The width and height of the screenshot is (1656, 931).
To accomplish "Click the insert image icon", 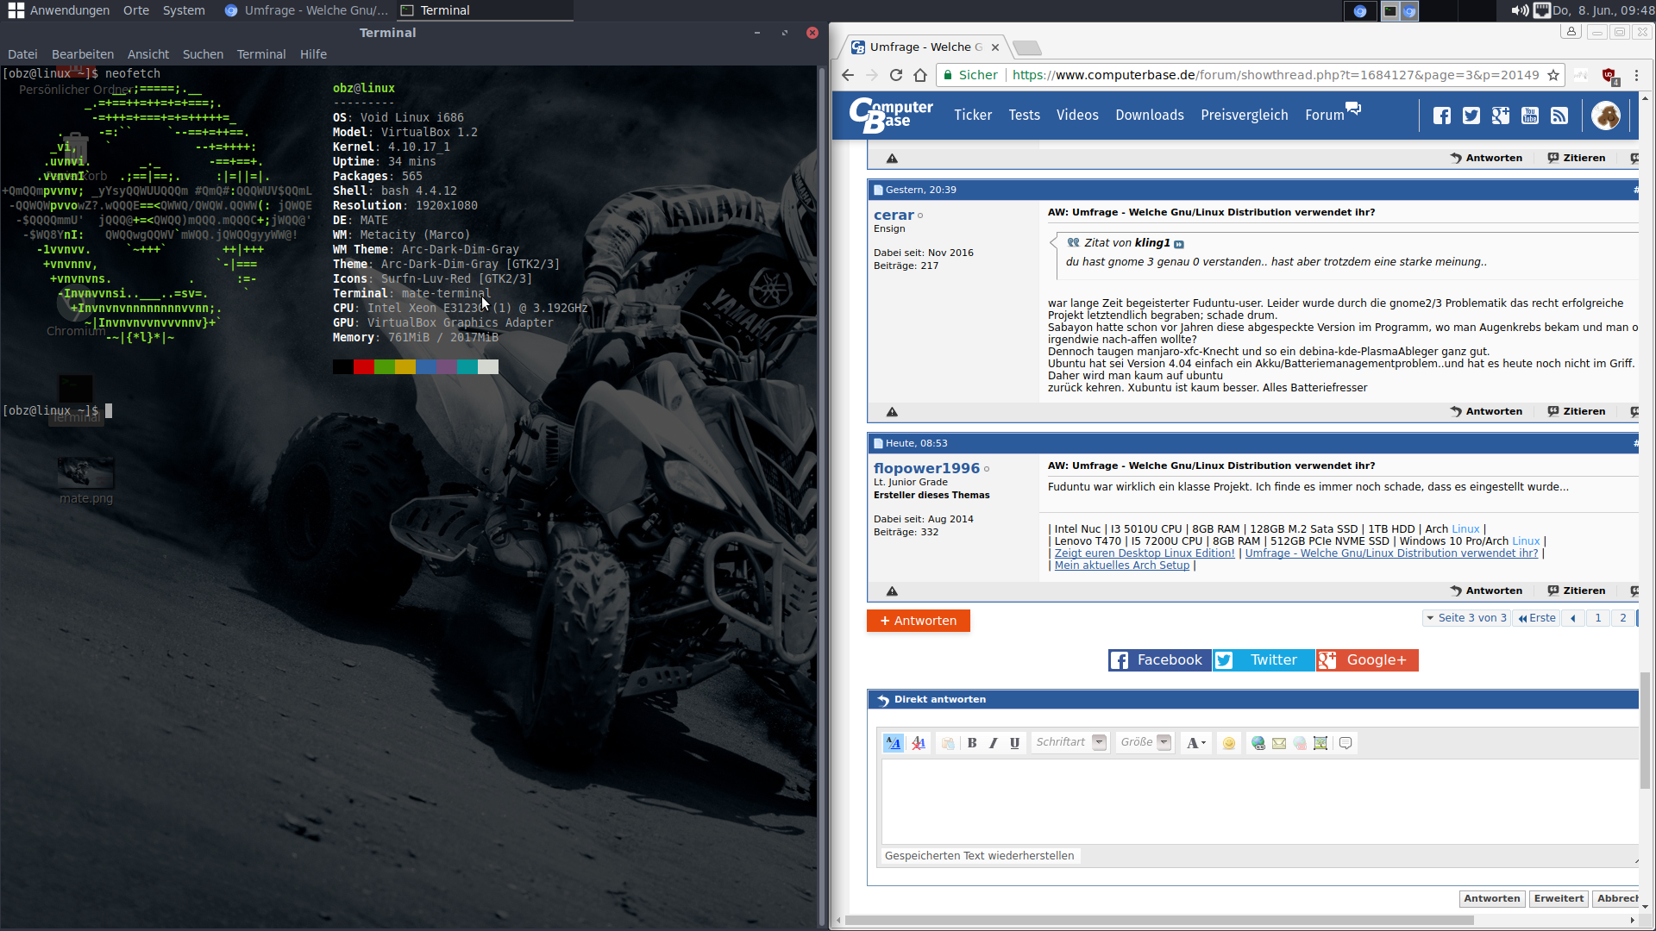I will [x=1320, y=743].
